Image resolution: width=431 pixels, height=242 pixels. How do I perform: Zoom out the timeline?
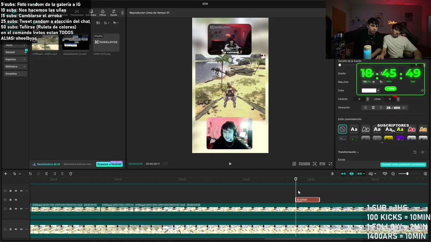(393, 174)
